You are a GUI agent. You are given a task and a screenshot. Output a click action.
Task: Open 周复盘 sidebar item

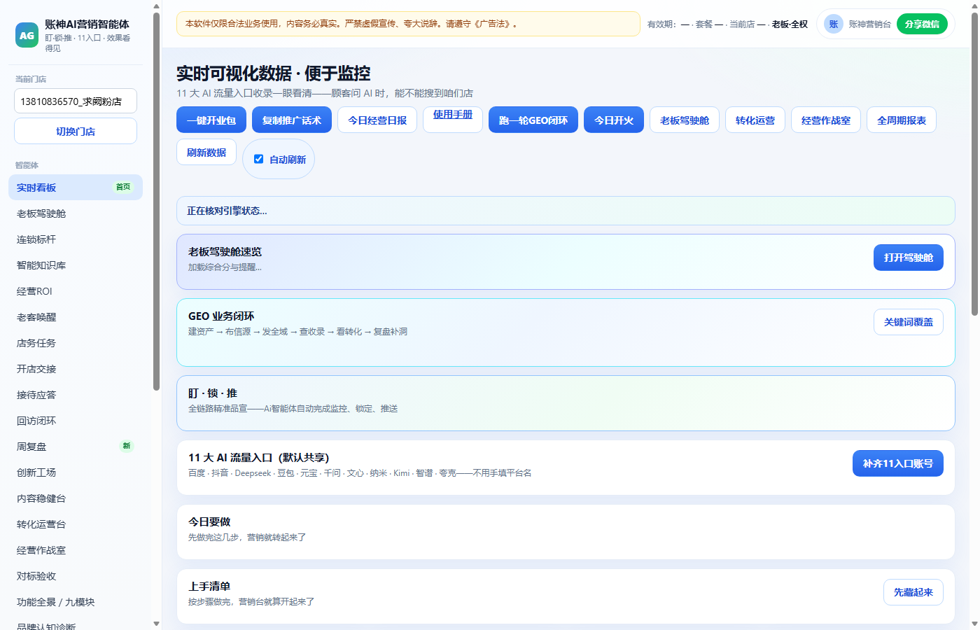pyautogui.click(x=76, y=446)
